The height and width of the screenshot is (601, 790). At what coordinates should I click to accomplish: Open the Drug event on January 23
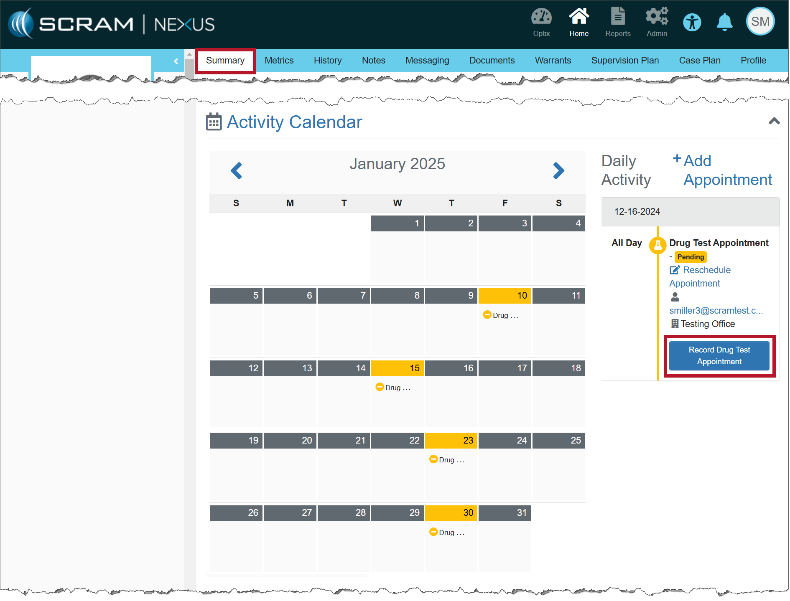447,460
